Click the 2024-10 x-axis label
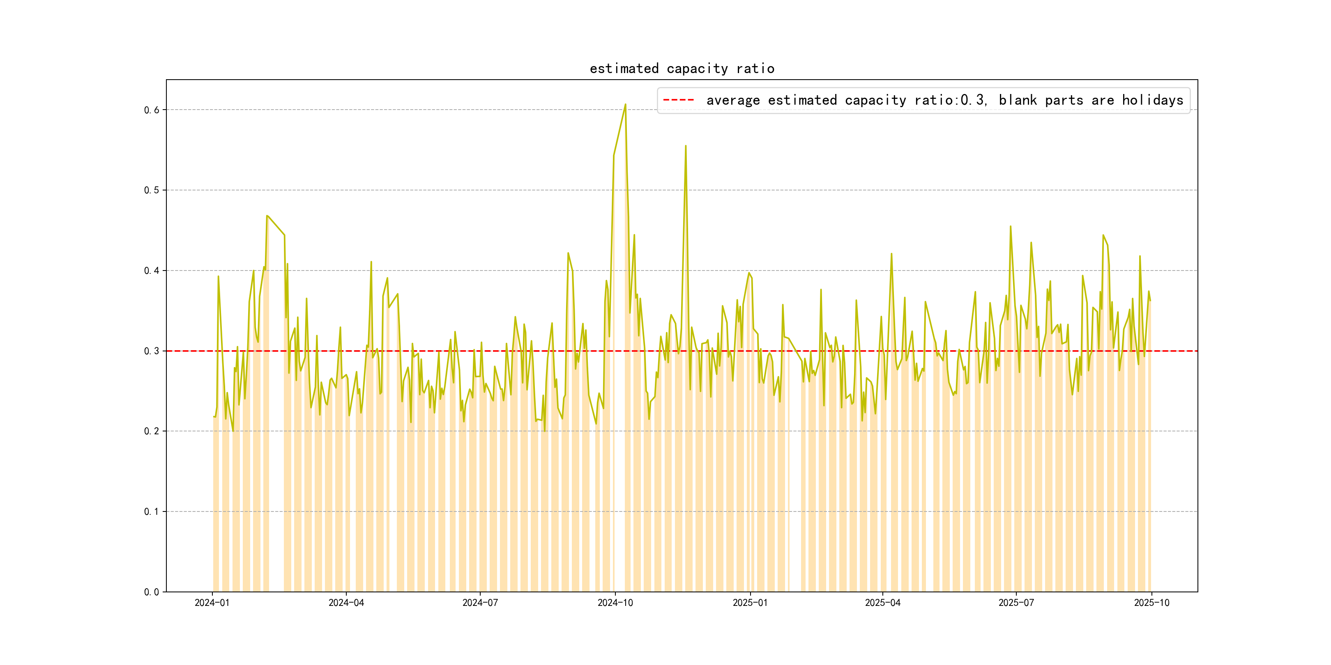The image size is (1331, 665). 615,603
